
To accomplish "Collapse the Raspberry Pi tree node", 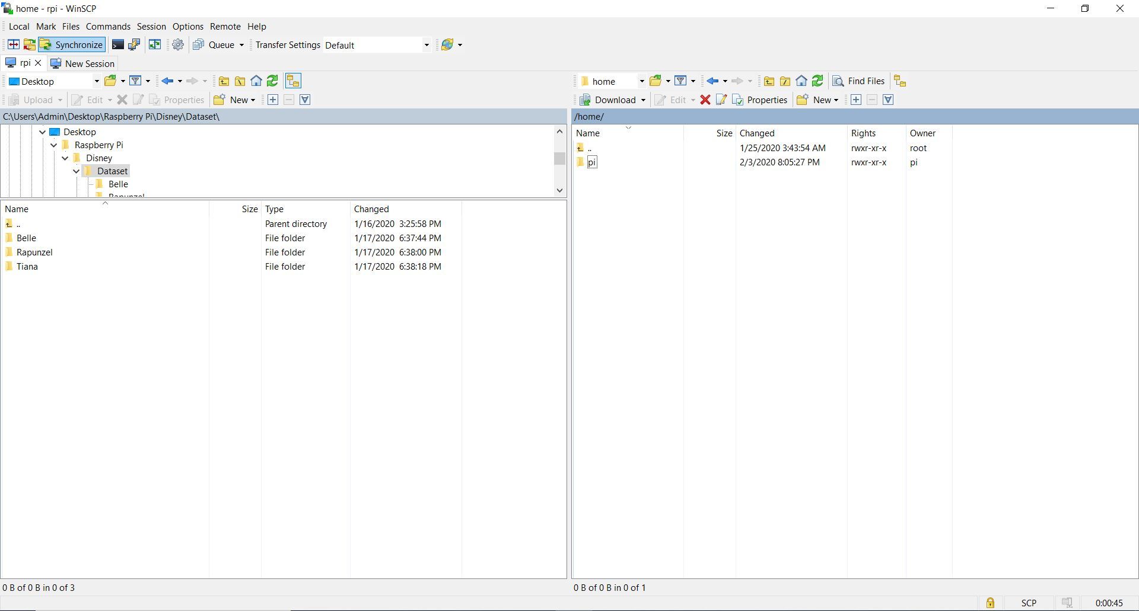I will point(54,145).
